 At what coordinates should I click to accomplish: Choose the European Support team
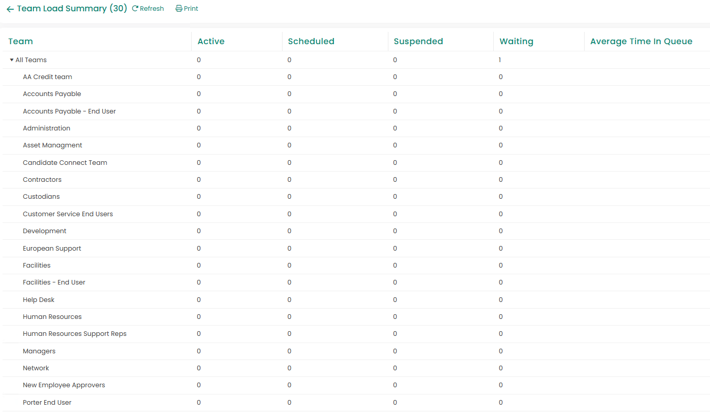click(x=52, y=249)
